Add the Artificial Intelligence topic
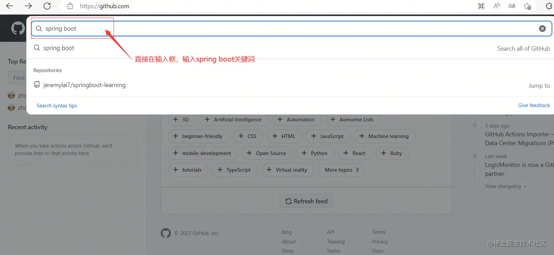 (x=234, y=119)
